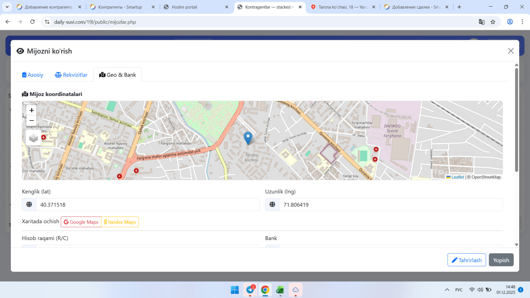
Task: Click the Uzunlik longitude field
Action: pos(390,204)
